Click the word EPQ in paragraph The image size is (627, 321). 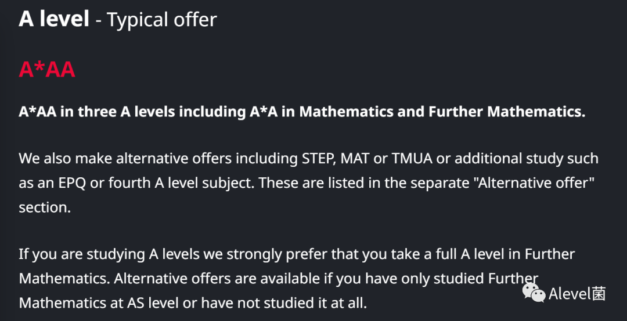click(x=71, y=184)
